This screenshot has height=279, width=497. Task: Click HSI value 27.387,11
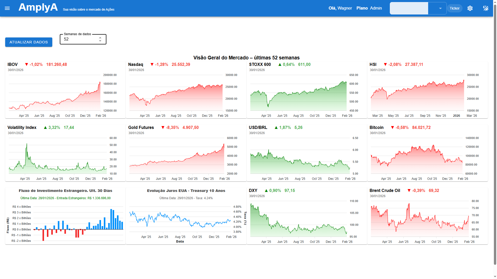(414, 65)
